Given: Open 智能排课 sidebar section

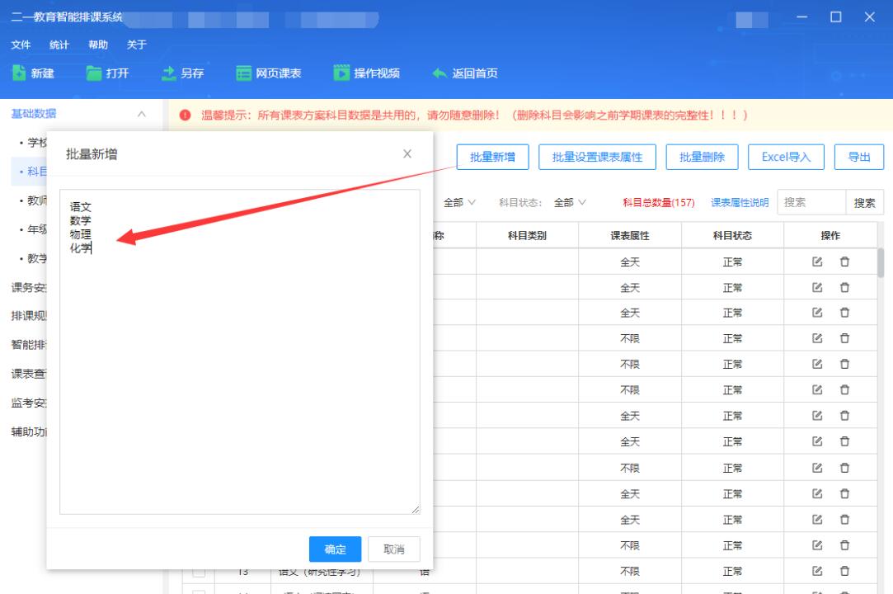Looking at the screenshot, I should 29,344.
